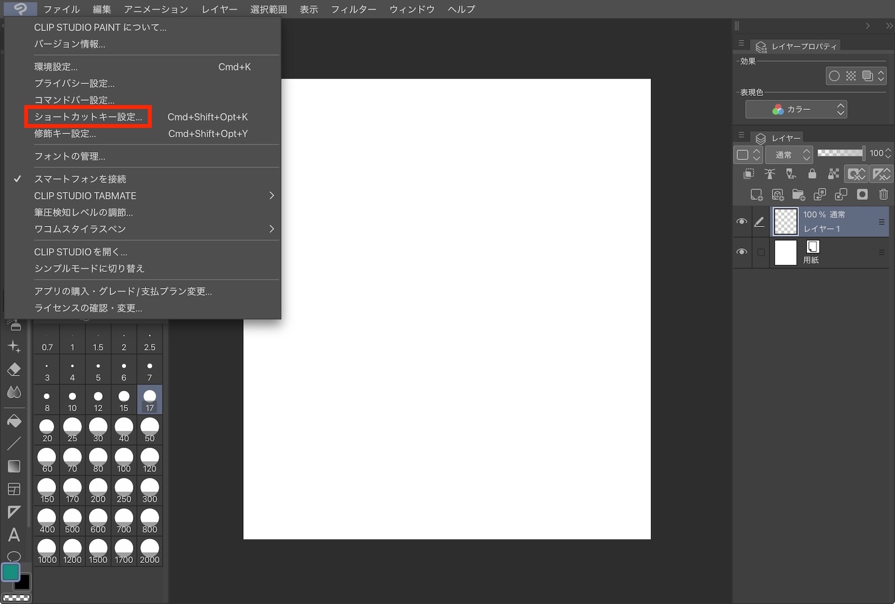Select the Frame border tool

pos(14,489)
